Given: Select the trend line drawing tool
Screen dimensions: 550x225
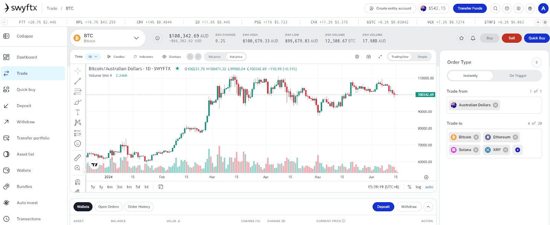Looking at the screenshot, I should click(78, 81).
